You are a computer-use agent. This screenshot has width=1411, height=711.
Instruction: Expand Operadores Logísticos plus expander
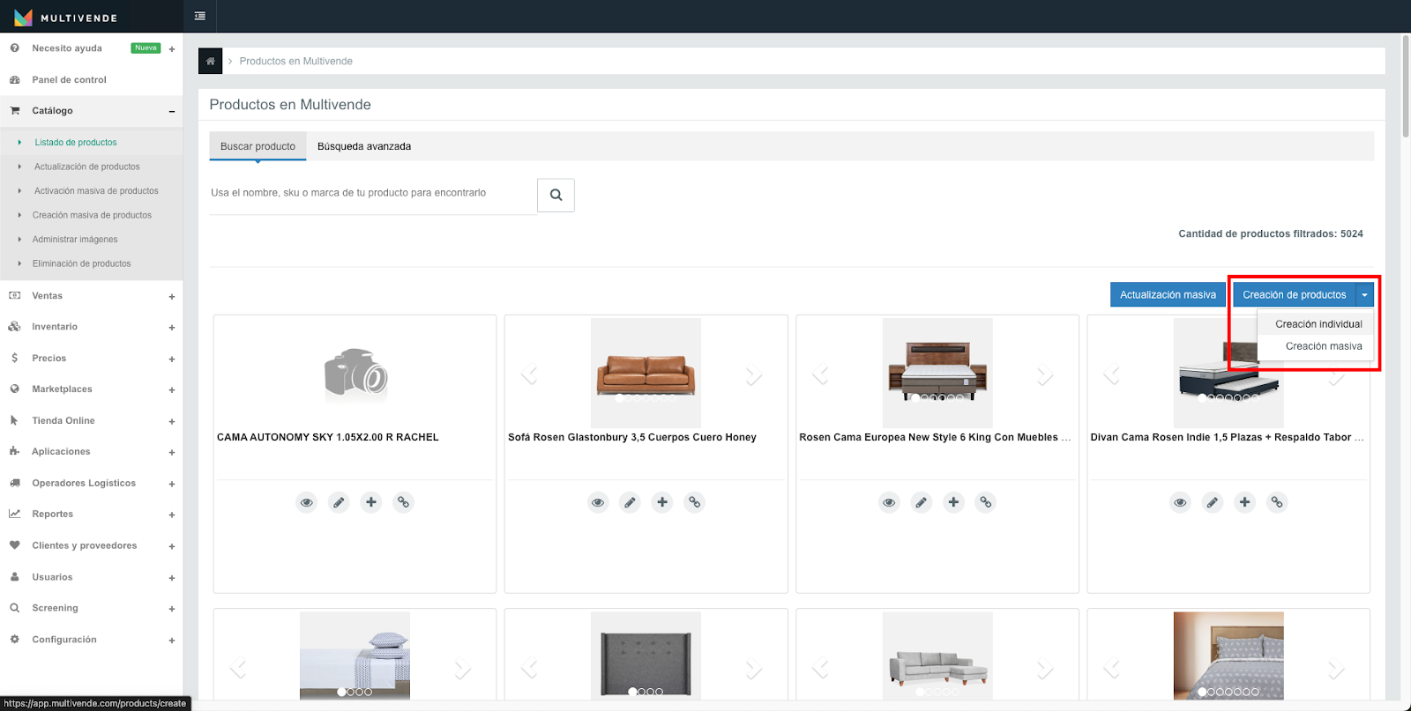[172, 485]
